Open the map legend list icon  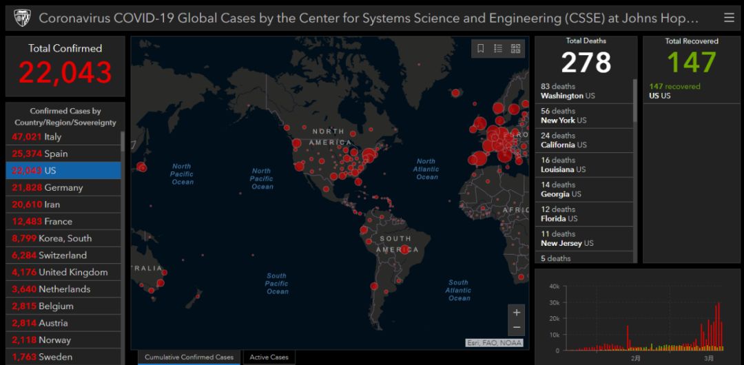click(498, 48)
